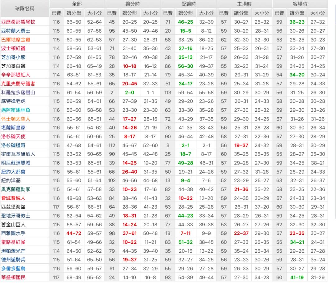This screenshot has height=285, width=336.
Task: Open the 密爾瓦基釀酒人 team link
Action: click(x=18, y=154)
